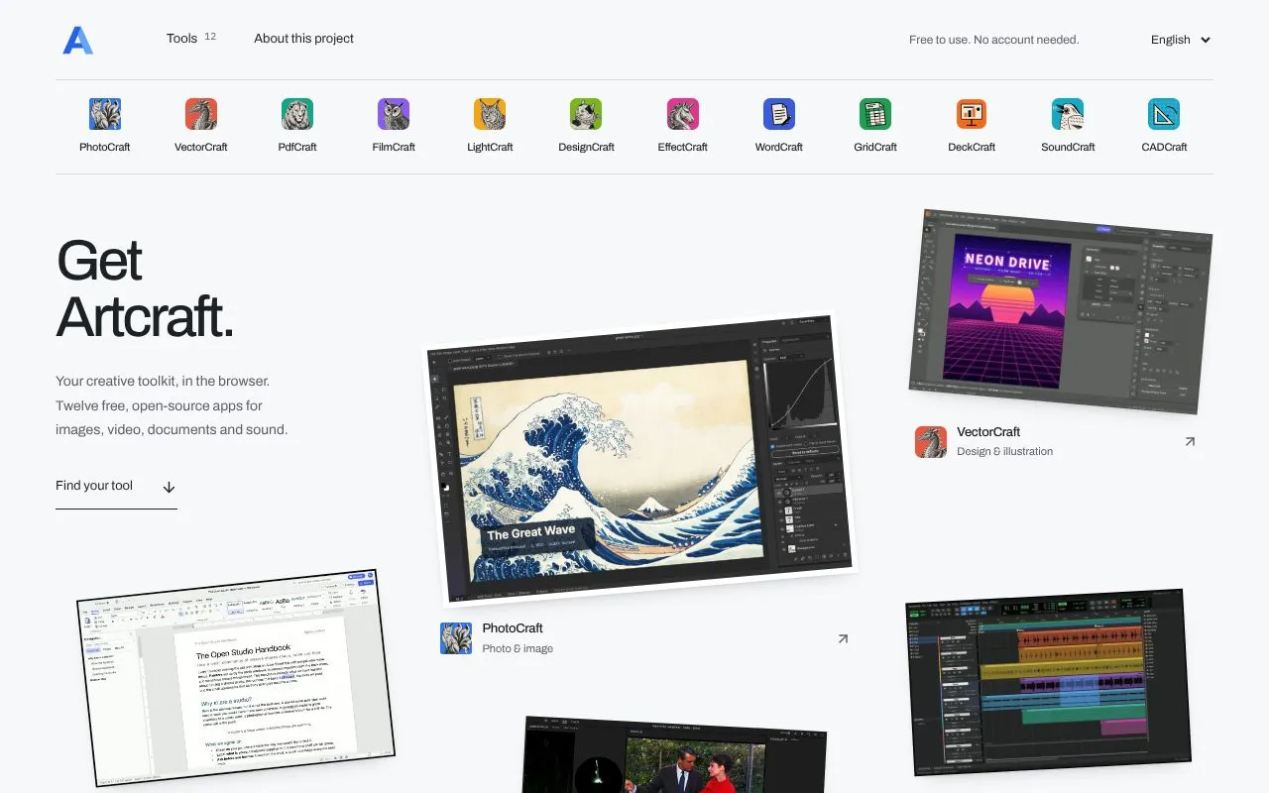
Task: Launch the FilmCraft owl icon
Action: pyautogui.click(x=394, y=114)
